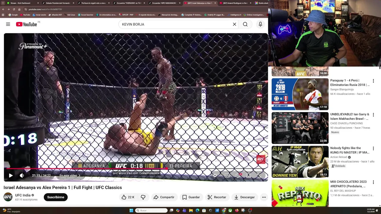The height and width of the screenshot is (214, 381).
Task: Download the video with Descargar
Action: point(244,197)
